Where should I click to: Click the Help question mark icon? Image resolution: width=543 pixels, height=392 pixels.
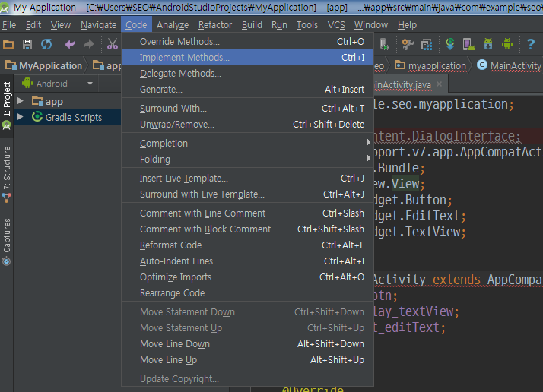coord(531,44)
